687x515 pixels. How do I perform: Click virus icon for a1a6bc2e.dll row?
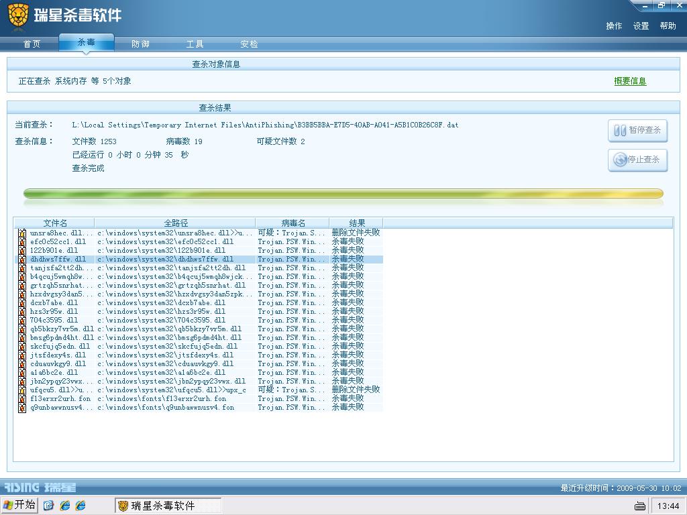pos(22,373)
